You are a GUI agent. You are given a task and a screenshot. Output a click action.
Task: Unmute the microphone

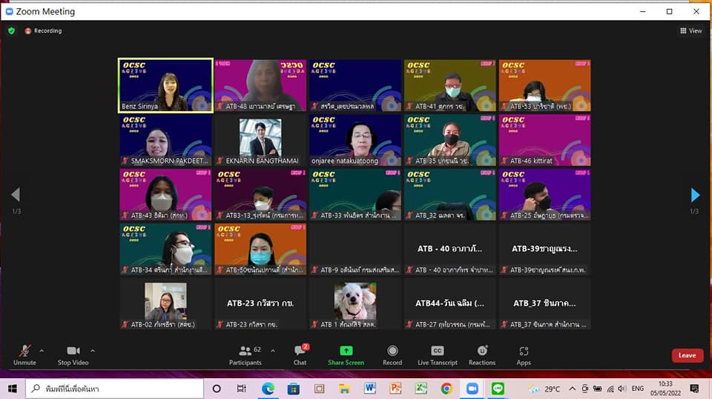coord(24,352)
